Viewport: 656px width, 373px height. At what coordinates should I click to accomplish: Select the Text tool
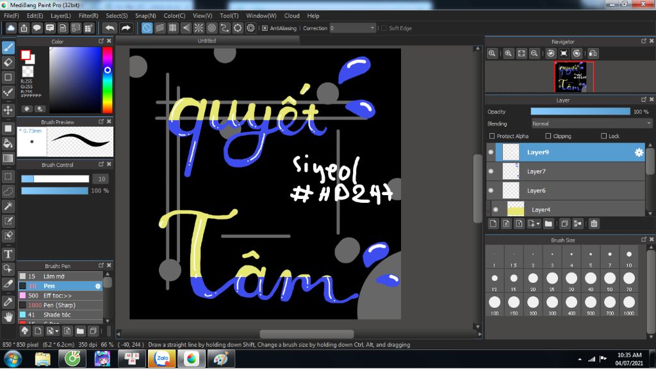tap(8, 254)
